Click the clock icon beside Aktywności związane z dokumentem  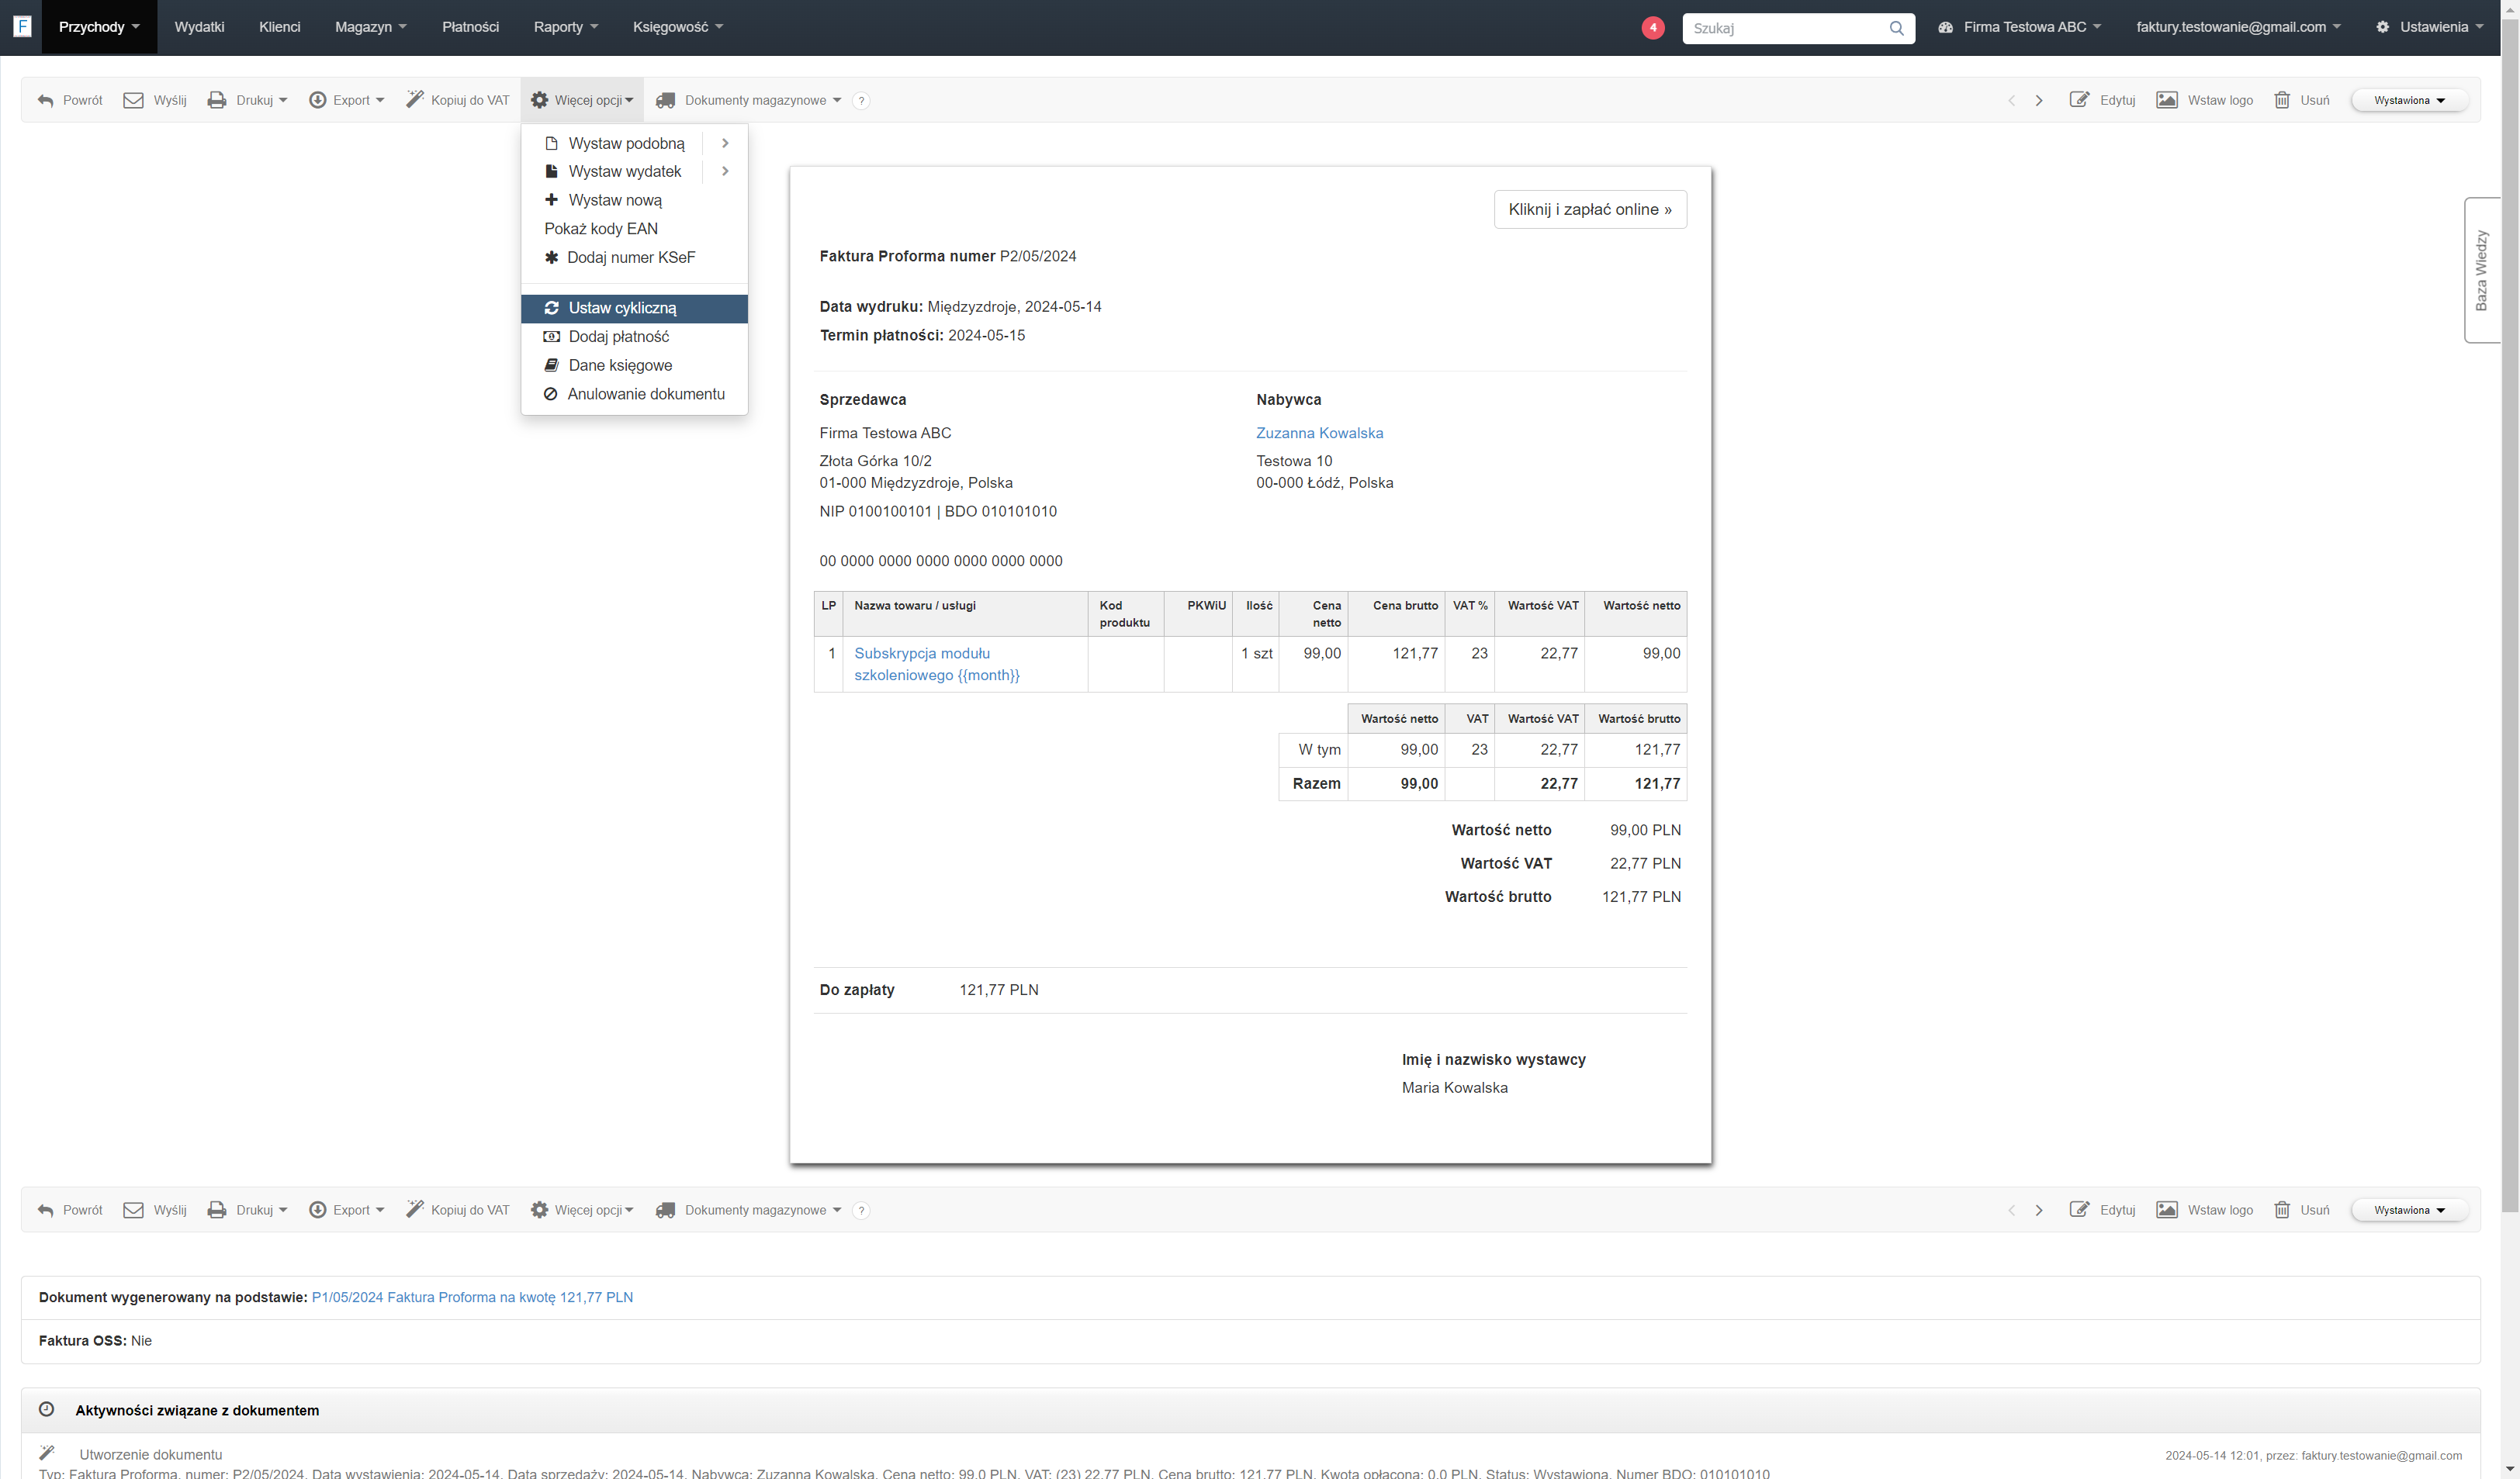pos(46,1409)
